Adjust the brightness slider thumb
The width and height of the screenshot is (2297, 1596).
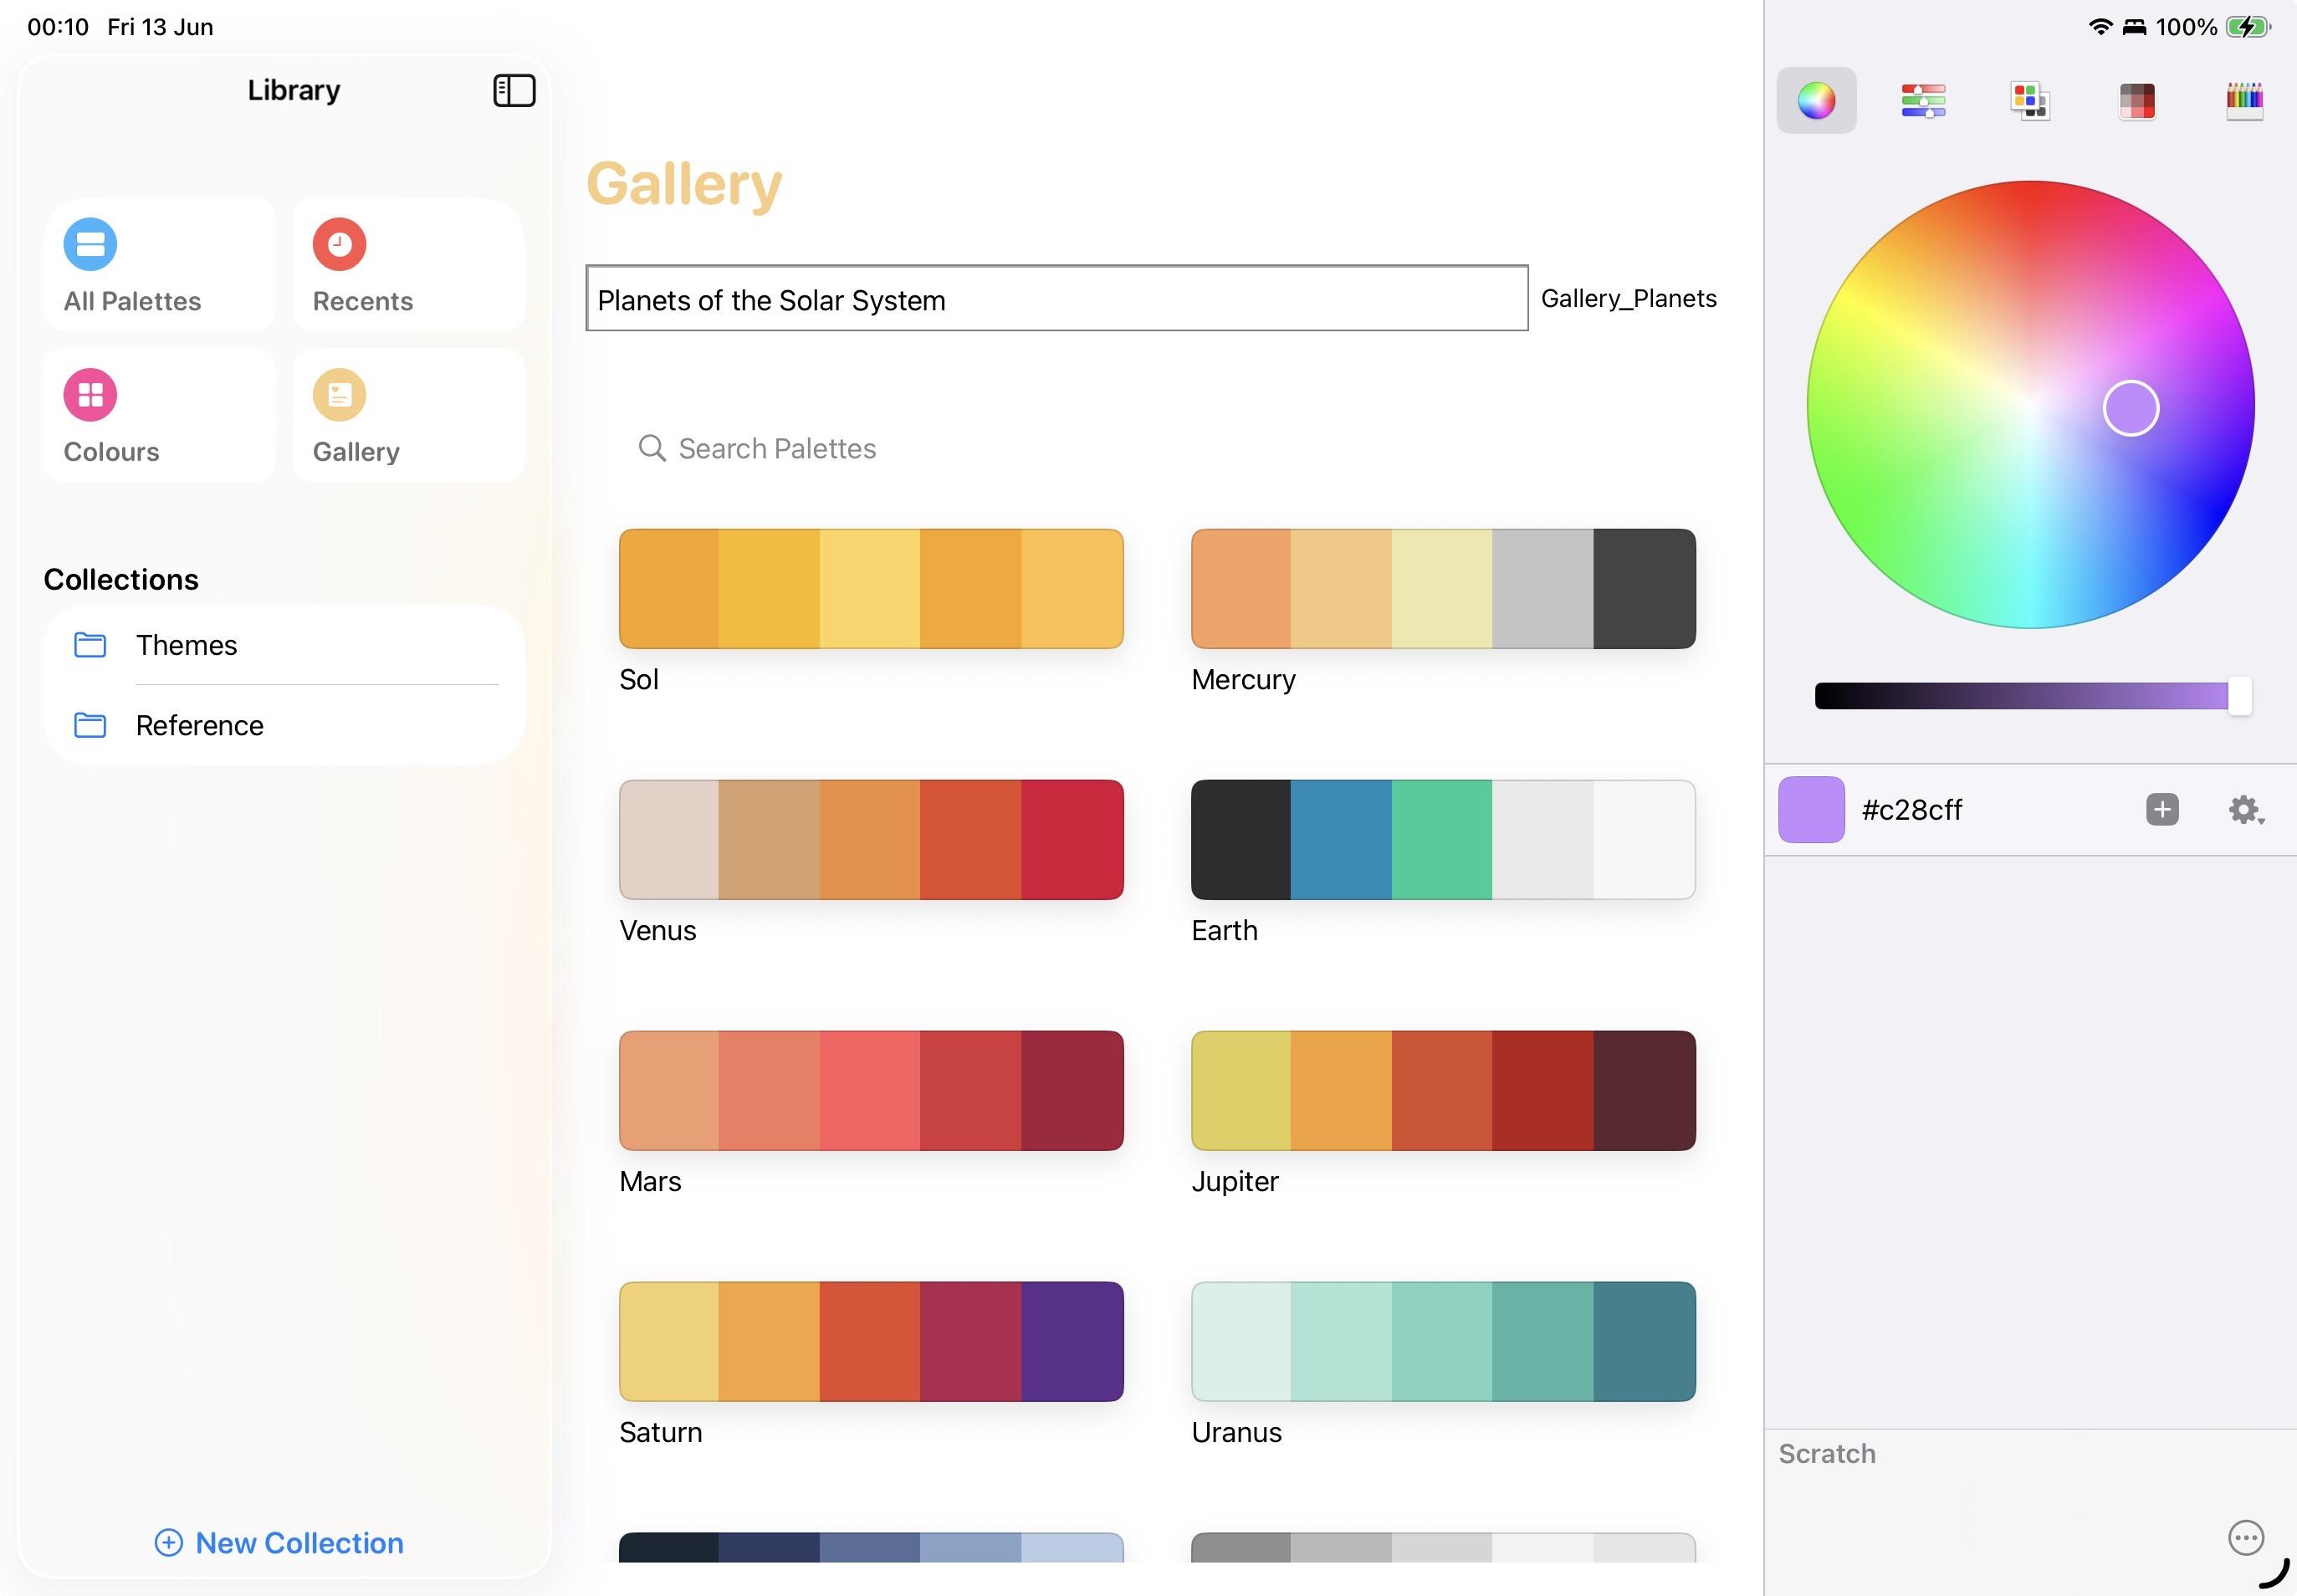click(x=2239, y=695)
